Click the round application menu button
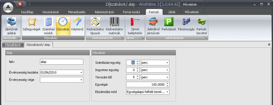 (8, 8)
